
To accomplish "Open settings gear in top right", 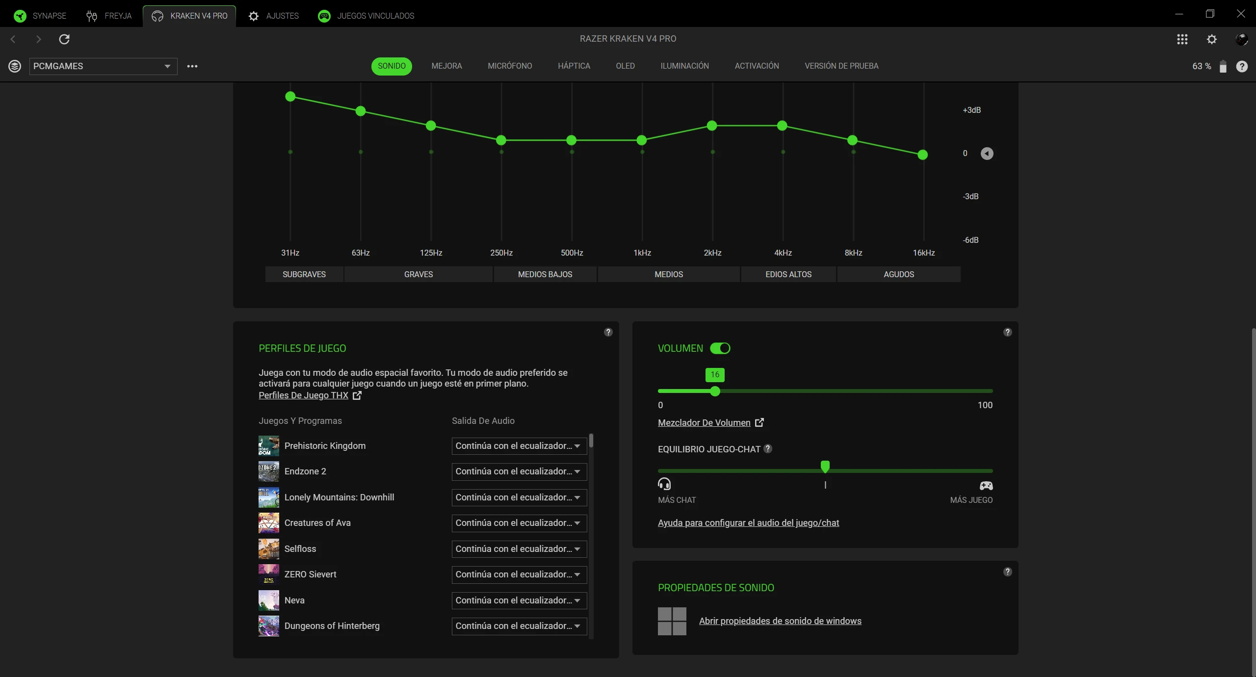I will click(x=1212, y=39).
